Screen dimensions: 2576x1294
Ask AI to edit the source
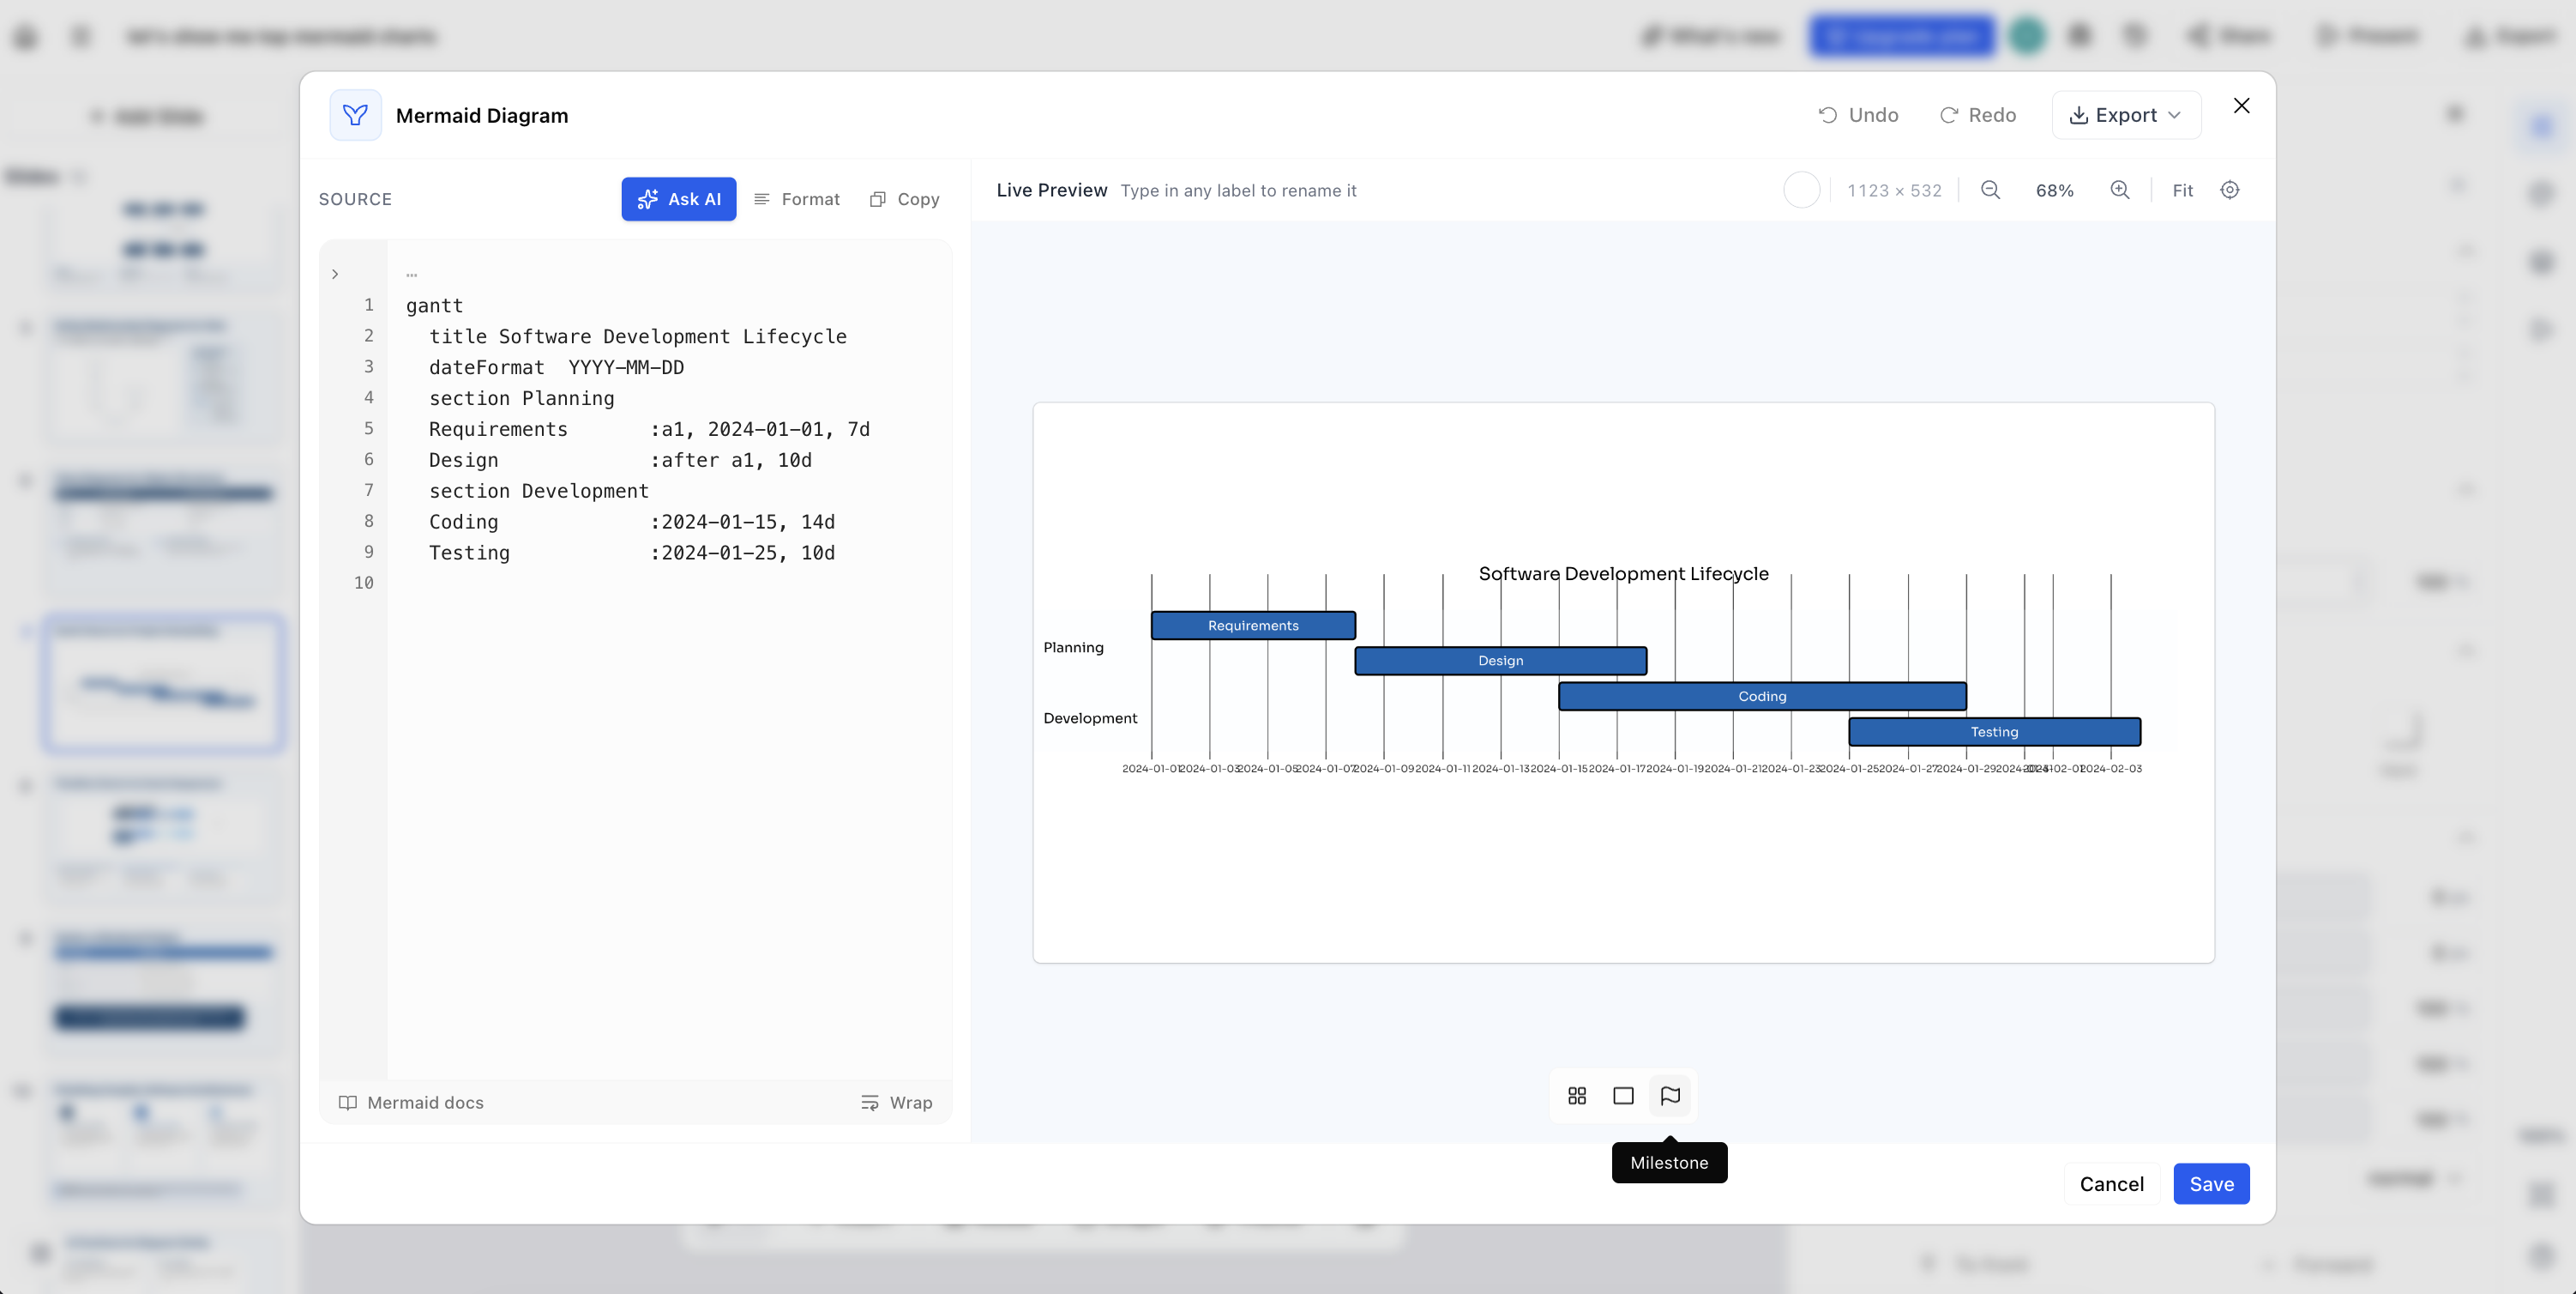(x=679, y=199)
